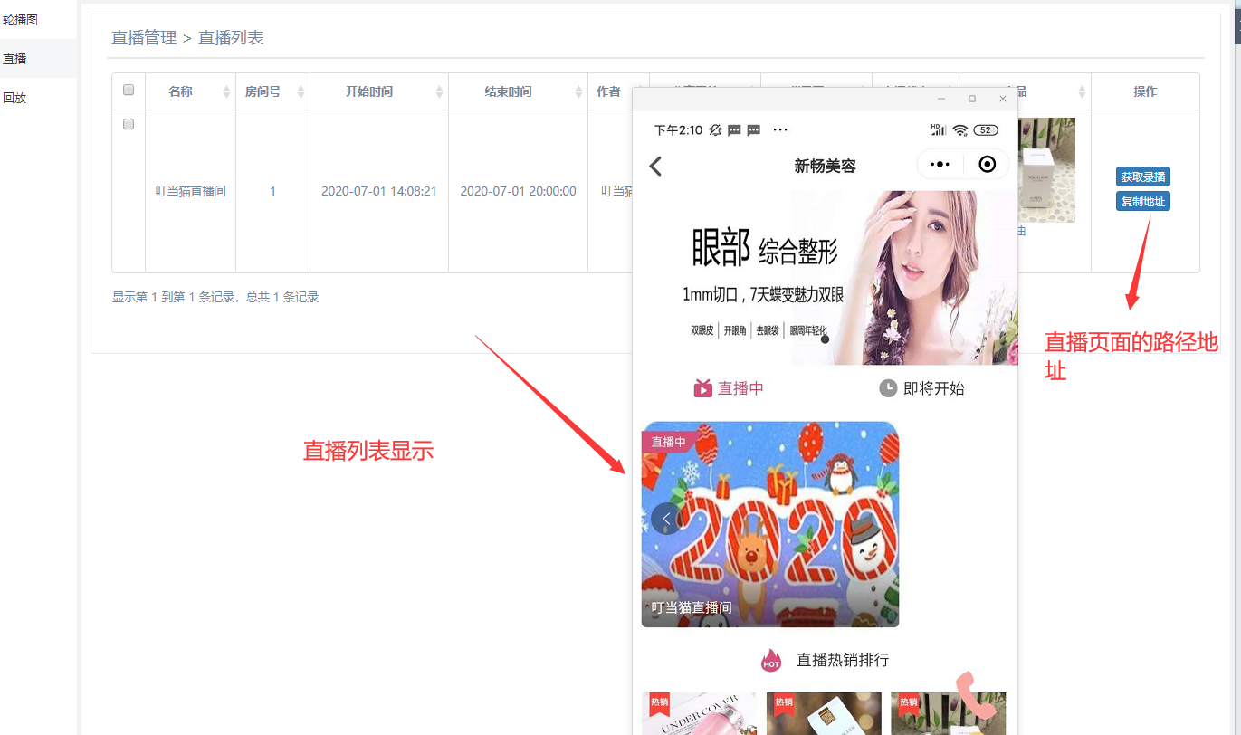Close the mini program with the circle target icon
Viewport: 1241px width, 735px height.
988,164
